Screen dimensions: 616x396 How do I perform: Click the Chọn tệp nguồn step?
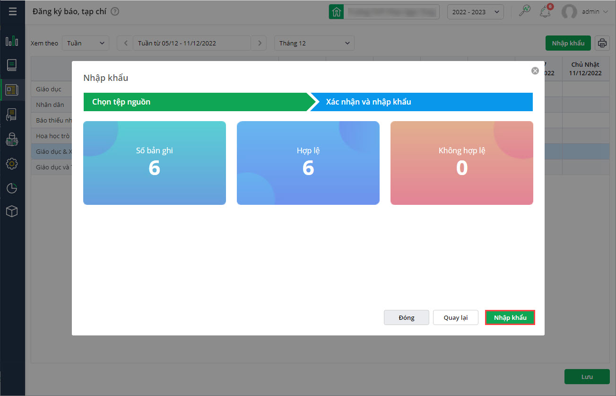196,102
